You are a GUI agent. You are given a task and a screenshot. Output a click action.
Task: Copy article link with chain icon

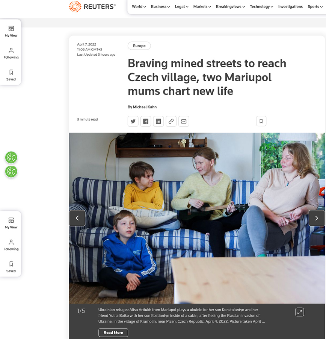(x=171, y=121)
